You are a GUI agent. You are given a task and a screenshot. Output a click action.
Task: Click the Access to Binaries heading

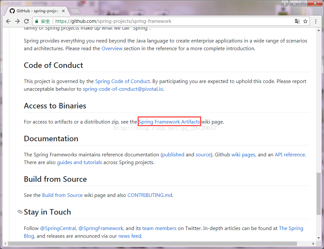(x=55, y=106)
